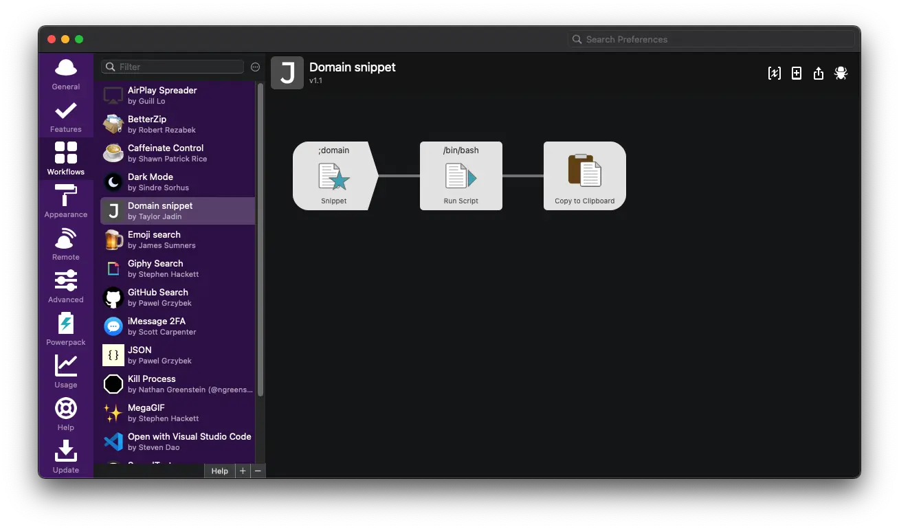Remove workflow with the minus button
Screen dimensions: 899x529
[258, 471]
